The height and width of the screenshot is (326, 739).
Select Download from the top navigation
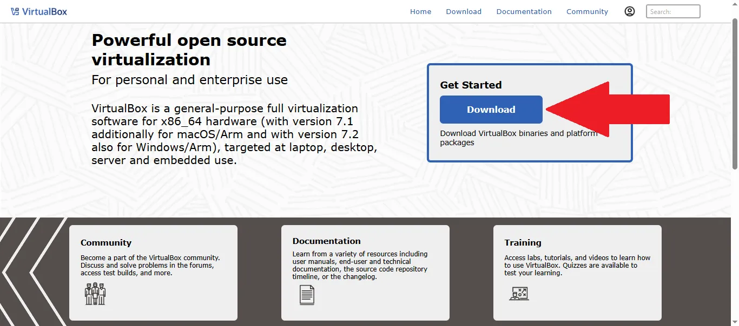point(463,11)
